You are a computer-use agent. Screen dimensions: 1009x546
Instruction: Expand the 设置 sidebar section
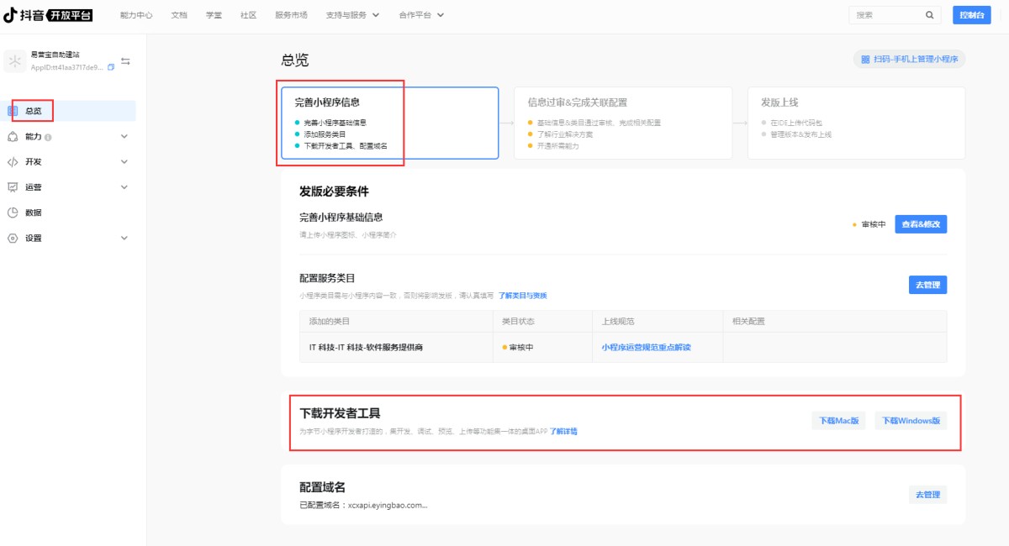pyautogui.click(x=124, y=238)
